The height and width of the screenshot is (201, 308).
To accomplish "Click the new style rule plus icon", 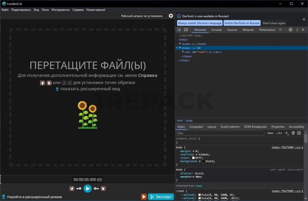I will pos(287,133).
